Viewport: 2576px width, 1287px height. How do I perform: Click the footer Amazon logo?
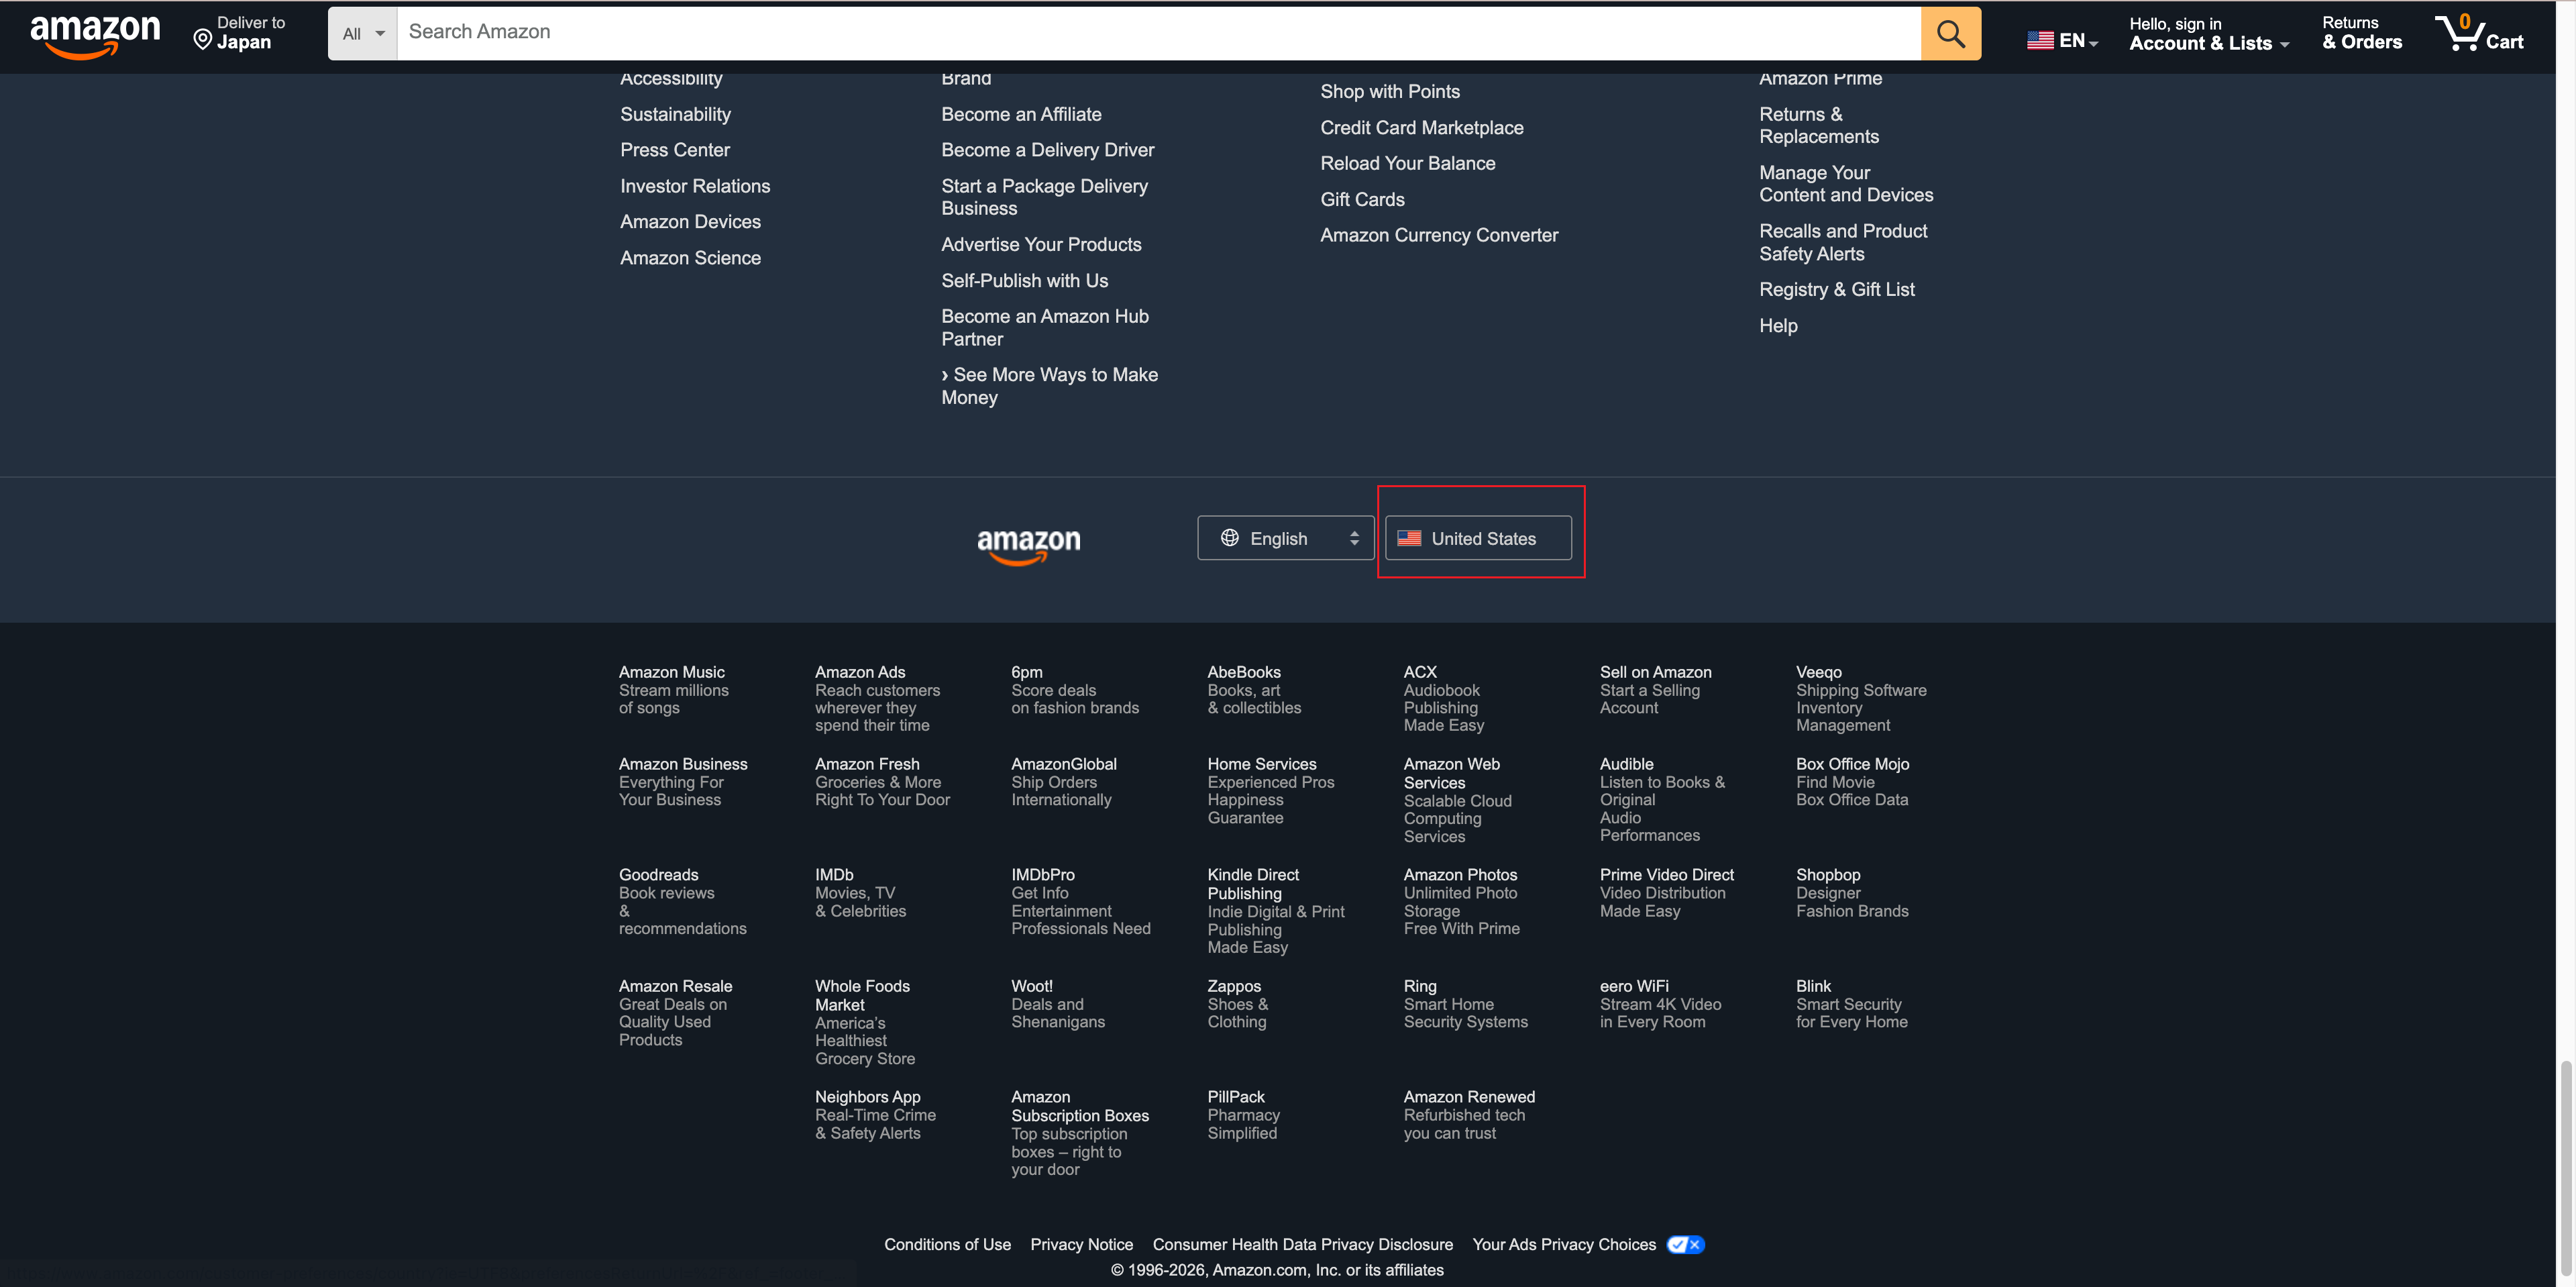(x=1028, y=545)
